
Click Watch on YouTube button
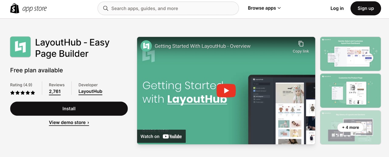(161, 136)
